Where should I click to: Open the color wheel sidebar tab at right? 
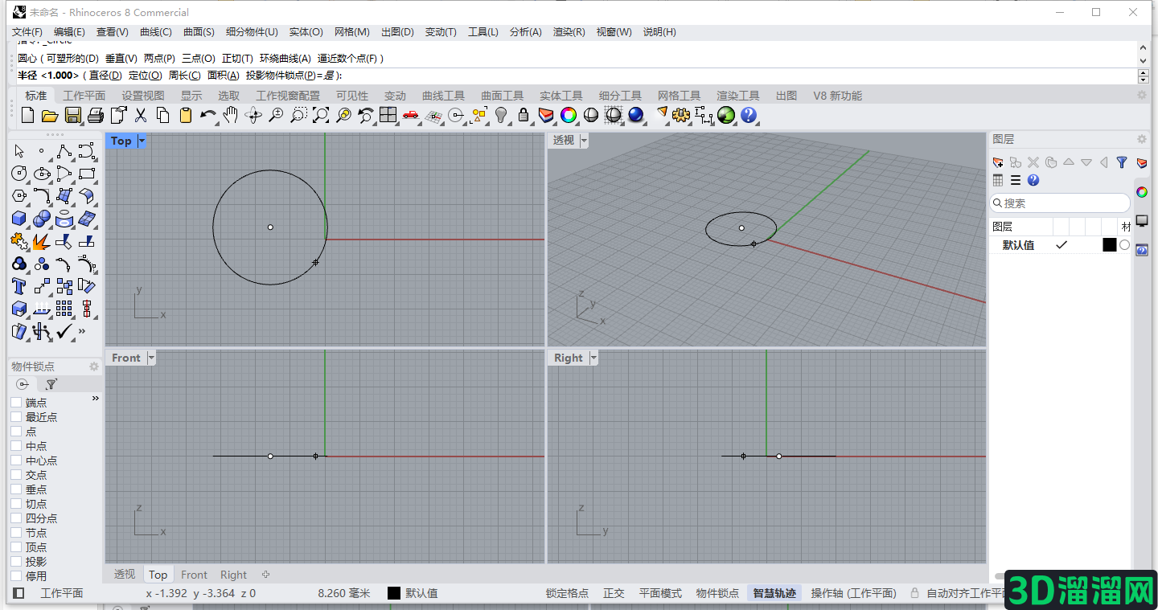1141,192
